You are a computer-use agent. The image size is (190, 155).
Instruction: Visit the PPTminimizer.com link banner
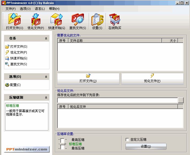click(x=27, y=149)
